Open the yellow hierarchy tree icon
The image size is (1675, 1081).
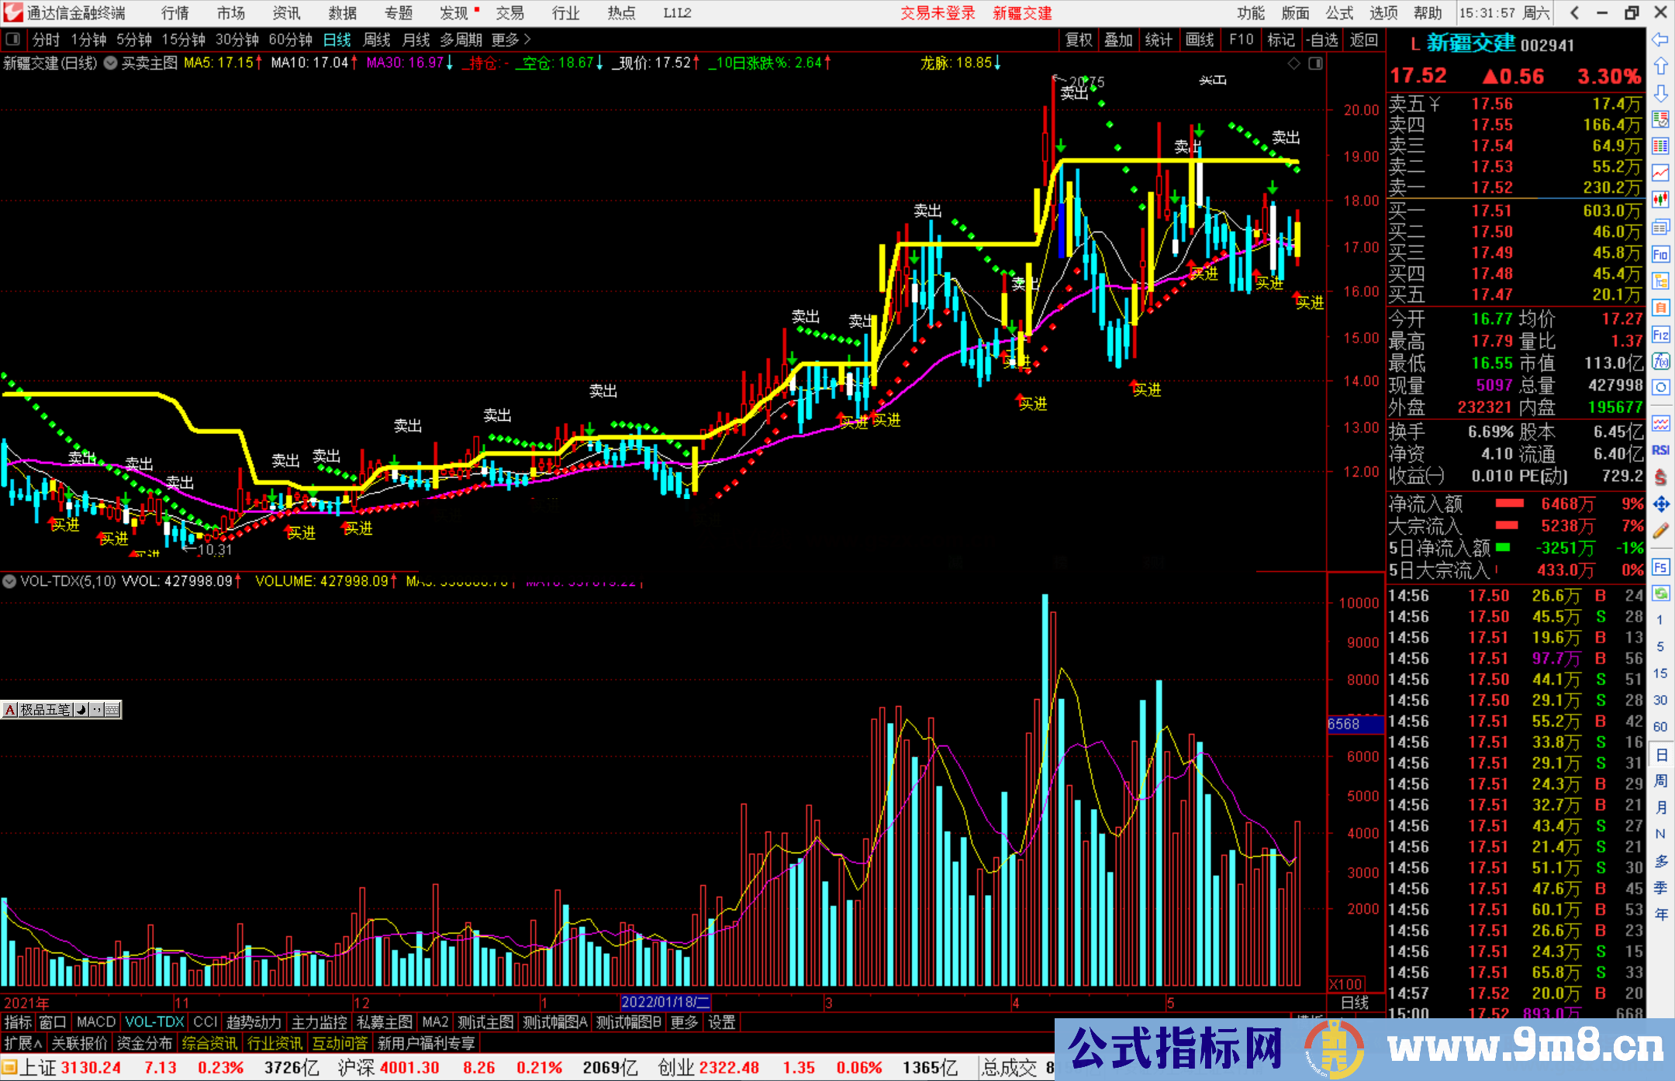tap(1660, 281)
